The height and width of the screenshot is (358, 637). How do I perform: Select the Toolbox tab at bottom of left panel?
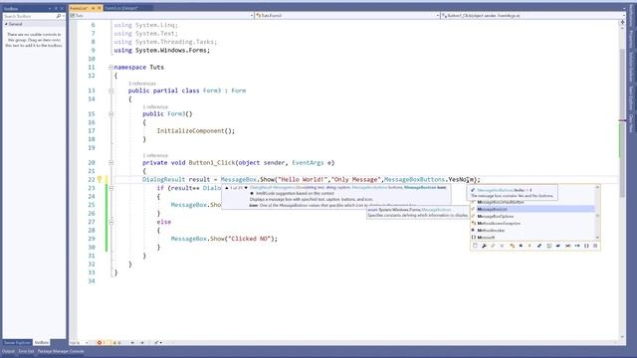pos(41,342)
